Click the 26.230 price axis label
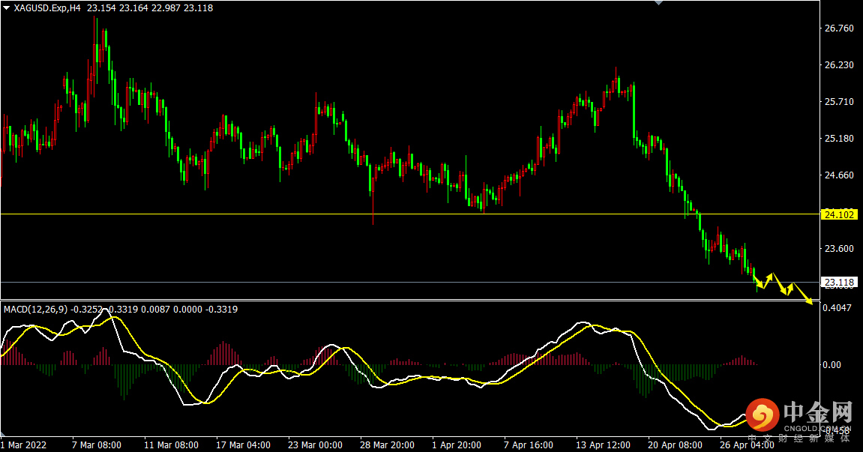Viewport: 863px width, 452px height. coord(839,65)
